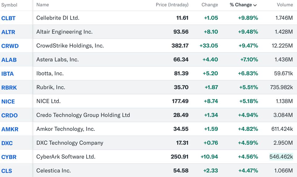Viewport: 297px width, 177px height.
Task: Click the Price (Intraday) column header
Action: click(x=172, y=5)
